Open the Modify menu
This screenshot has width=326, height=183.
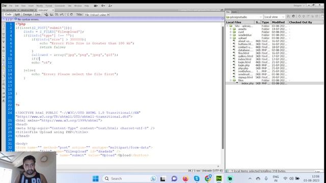point(40,6)
